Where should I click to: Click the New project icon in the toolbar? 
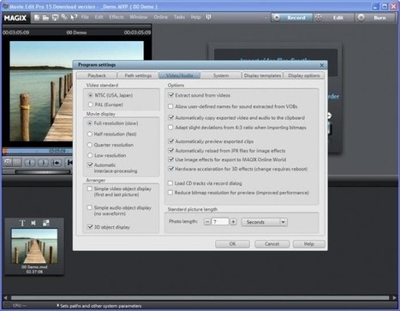tap(37, 17)
